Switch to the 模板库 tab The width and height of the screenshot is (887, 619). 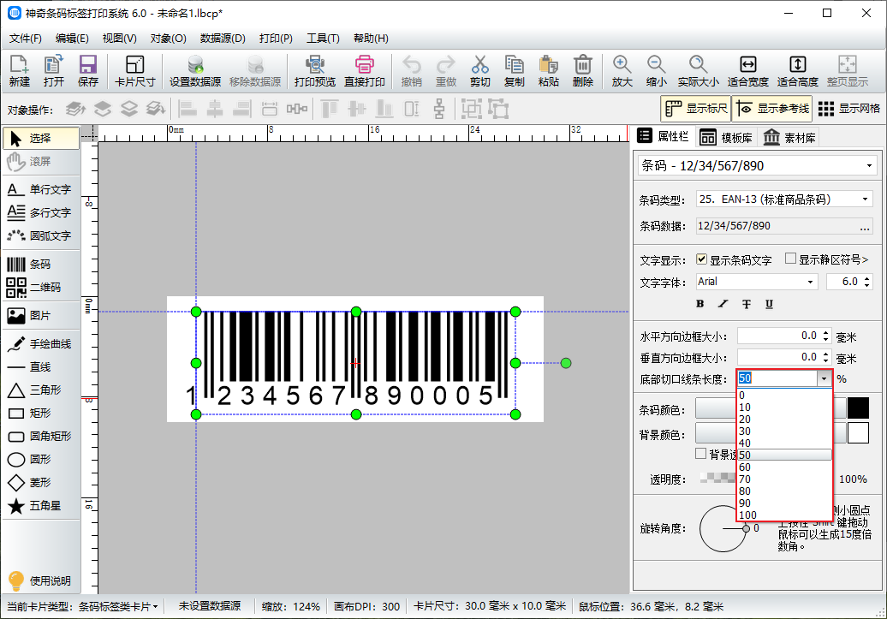(726, 138)
